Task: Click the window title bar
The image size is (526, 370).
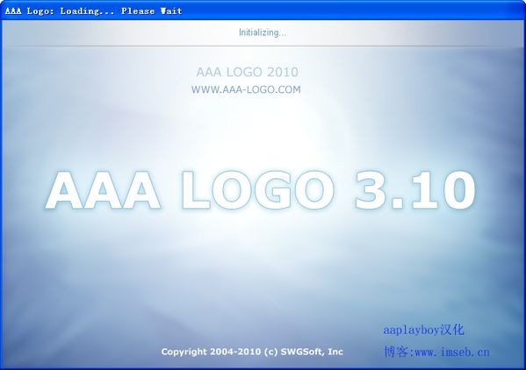Action: [263, 11]
